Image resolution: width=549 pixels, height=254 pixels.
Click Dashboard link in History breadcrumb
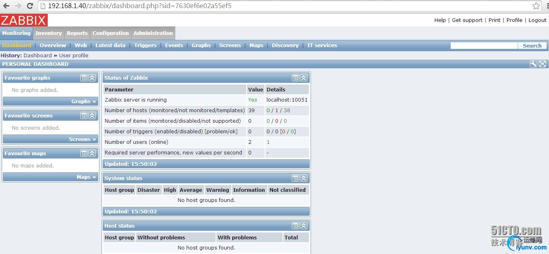(37, 55)
